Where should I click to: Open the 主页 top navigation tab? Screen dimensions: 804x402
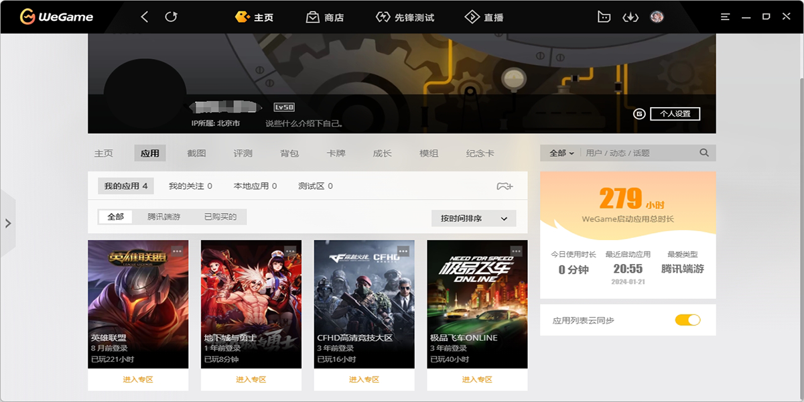point(254,17)
